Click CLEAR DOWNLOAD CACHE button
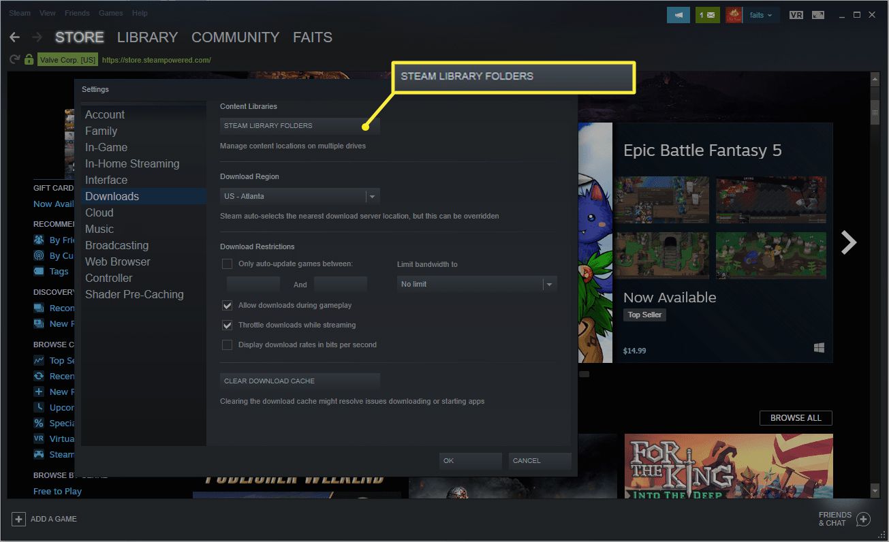This screenshot has height=542, width=889. 300,381
